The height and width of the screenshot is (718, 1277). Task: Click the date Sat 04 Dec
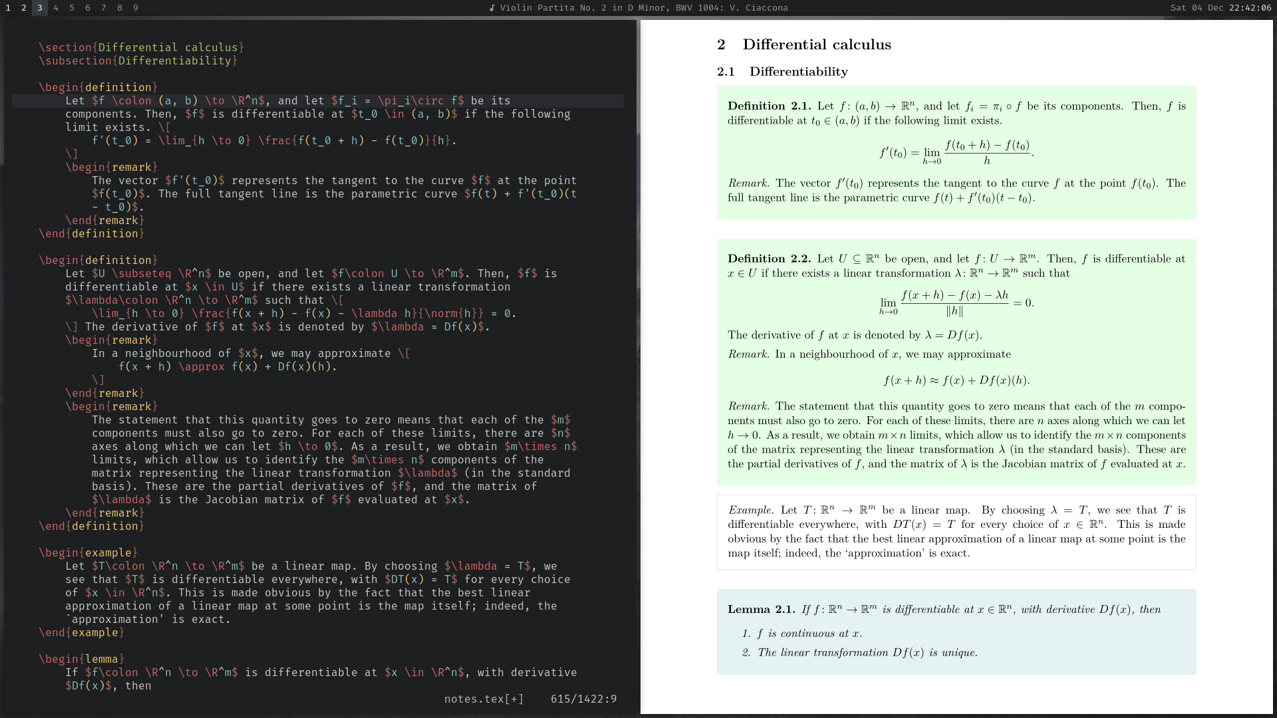click(x=1197, y=8)
